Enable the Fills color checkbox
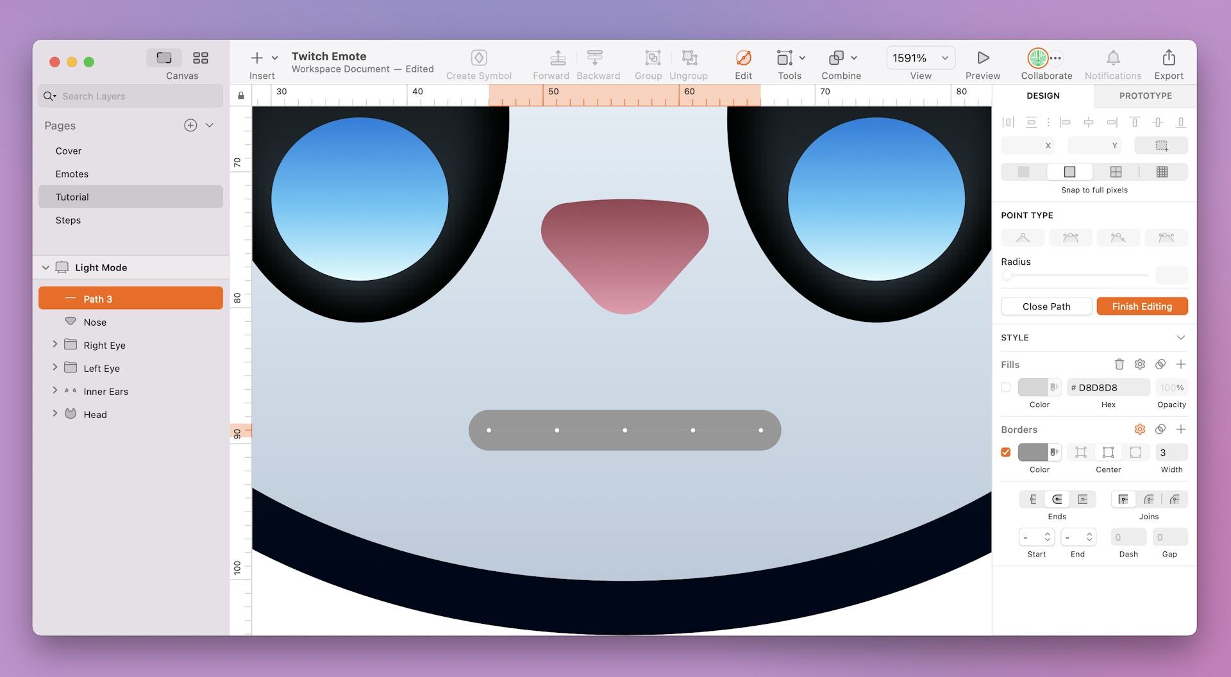Screen dimensions: 1231x677 pyautogui.click(x=1007, y=387)
